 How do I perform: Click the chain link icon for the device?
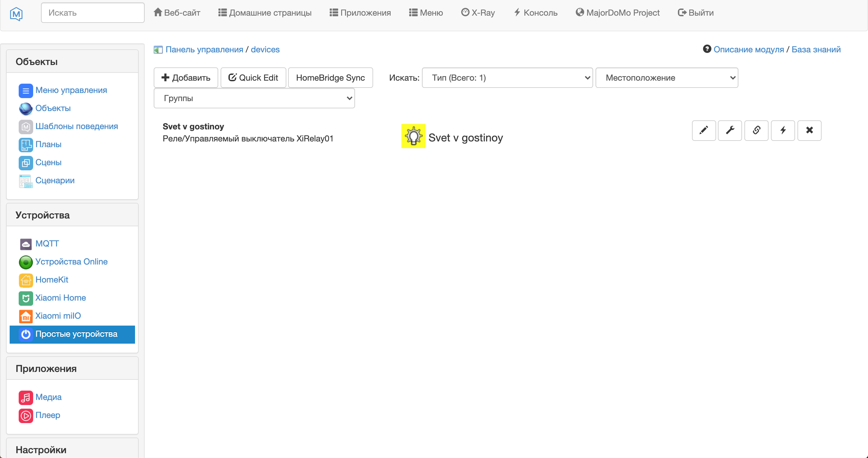(756, 131)
